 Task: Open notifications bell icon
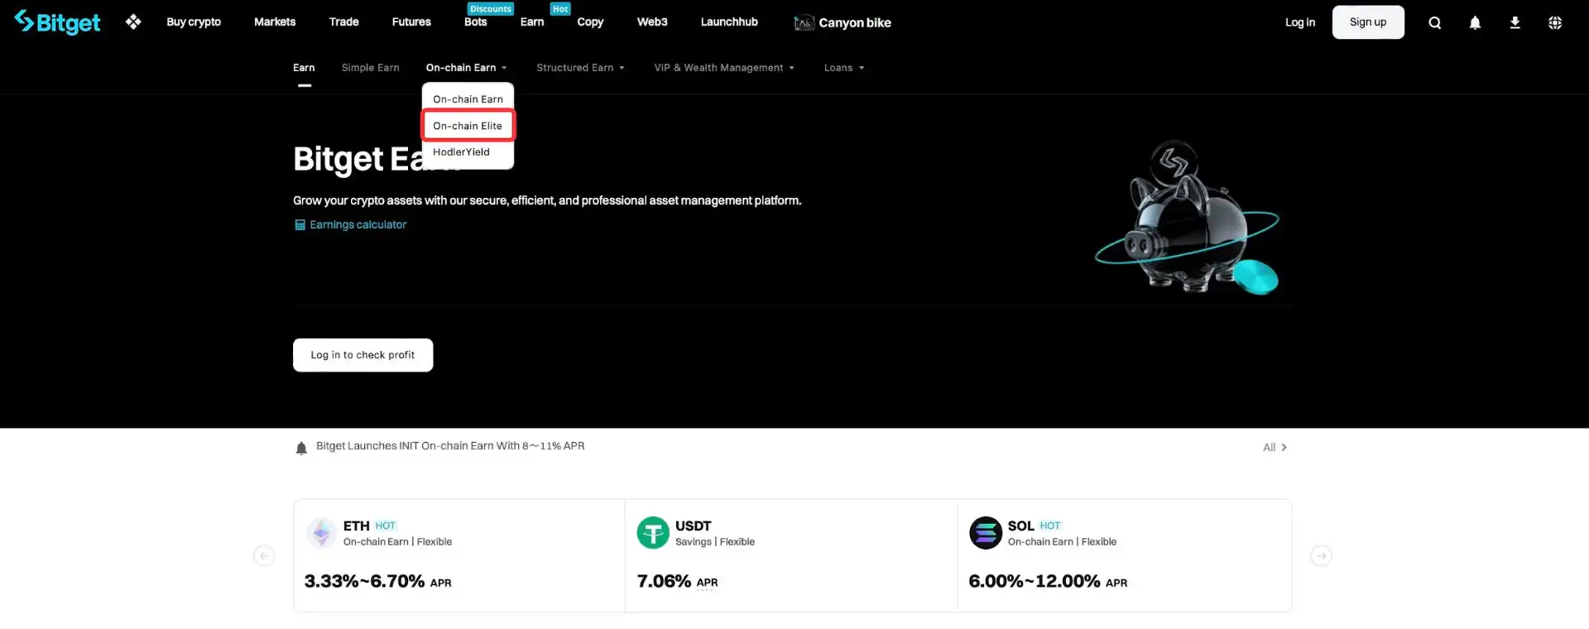coord(1474,23)
